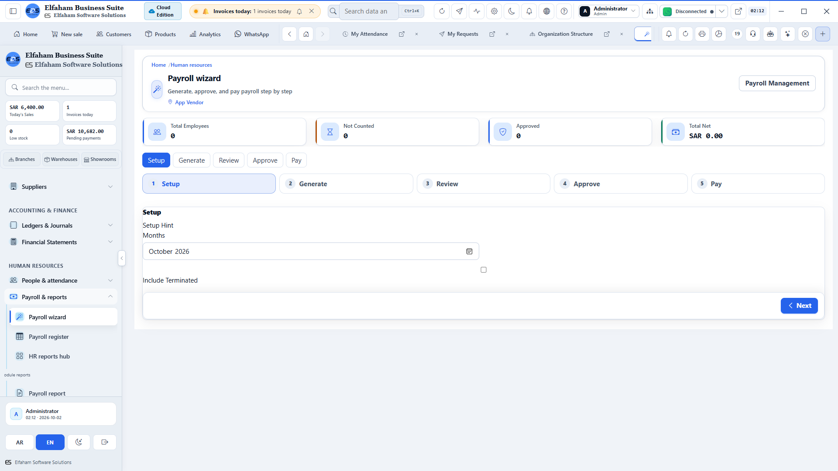838x471 pixels.
Task: Switch interface language to AR
Action: 20,442
